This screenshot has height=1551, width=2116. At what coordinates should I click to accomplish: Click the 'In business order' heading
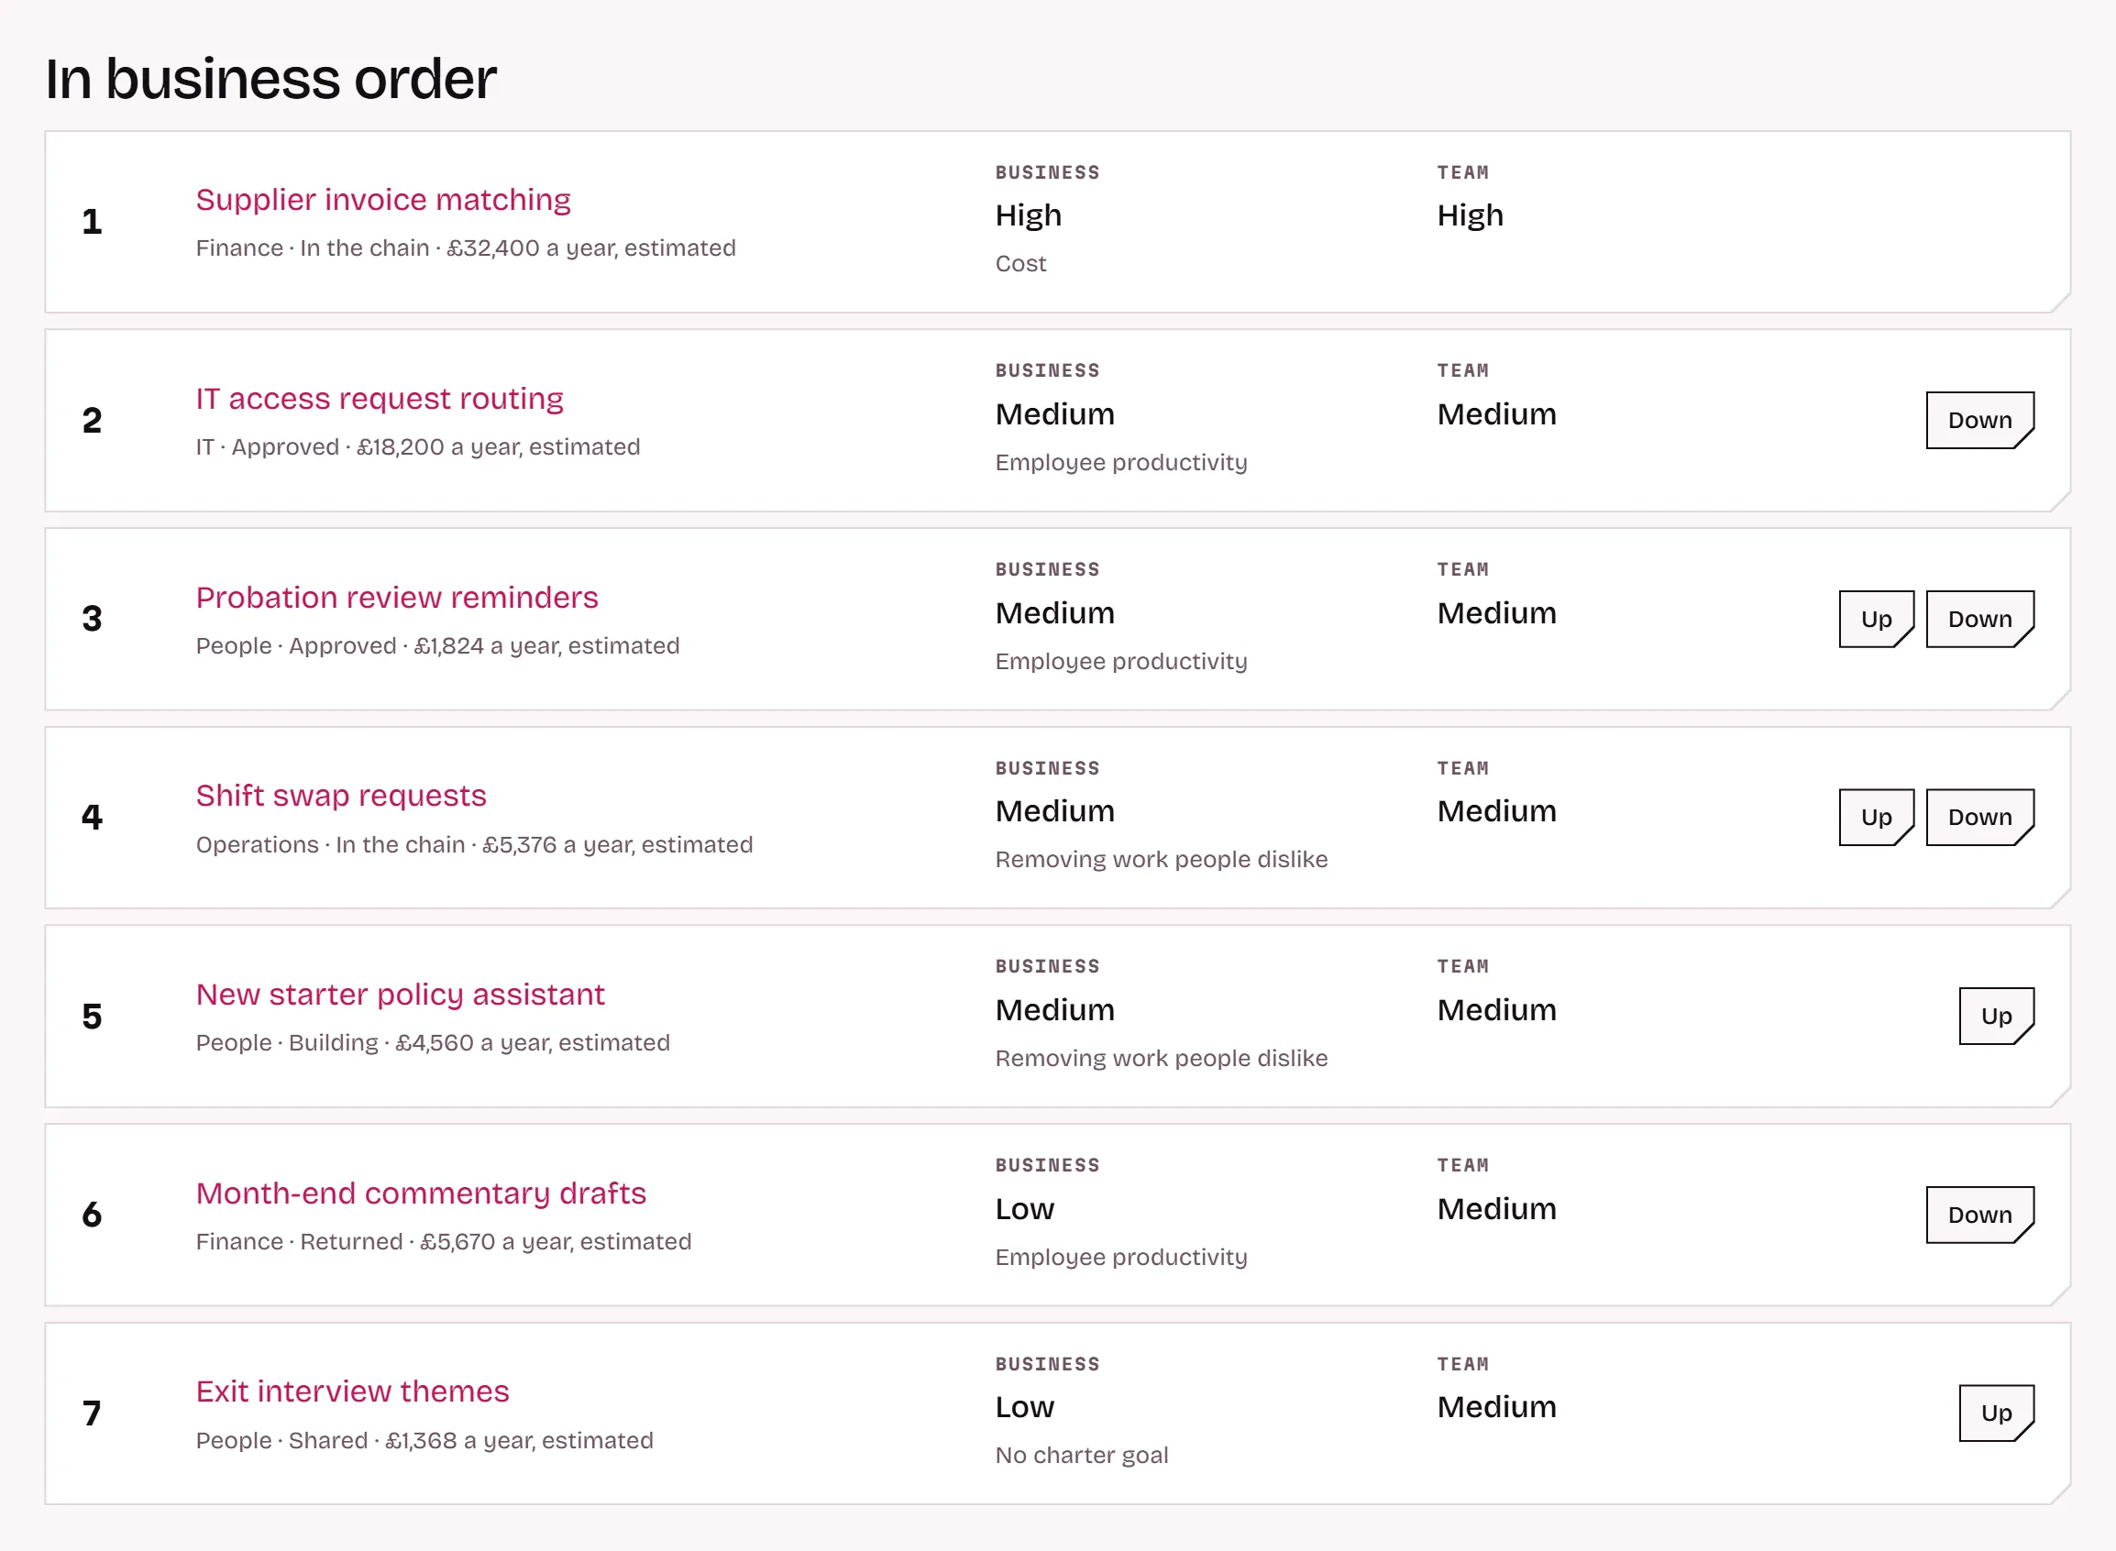pyautogui.click(x=270, y=79)
